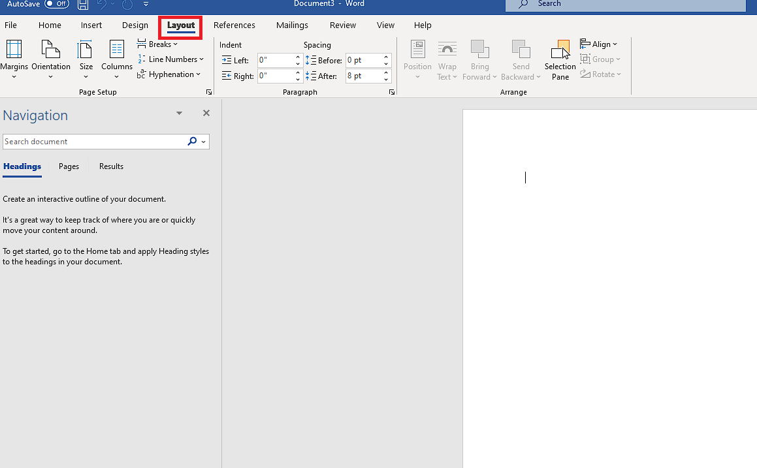757x468 pixels.
Task: Expand the Line Numbers dropdown
Action: click(170, 59)
